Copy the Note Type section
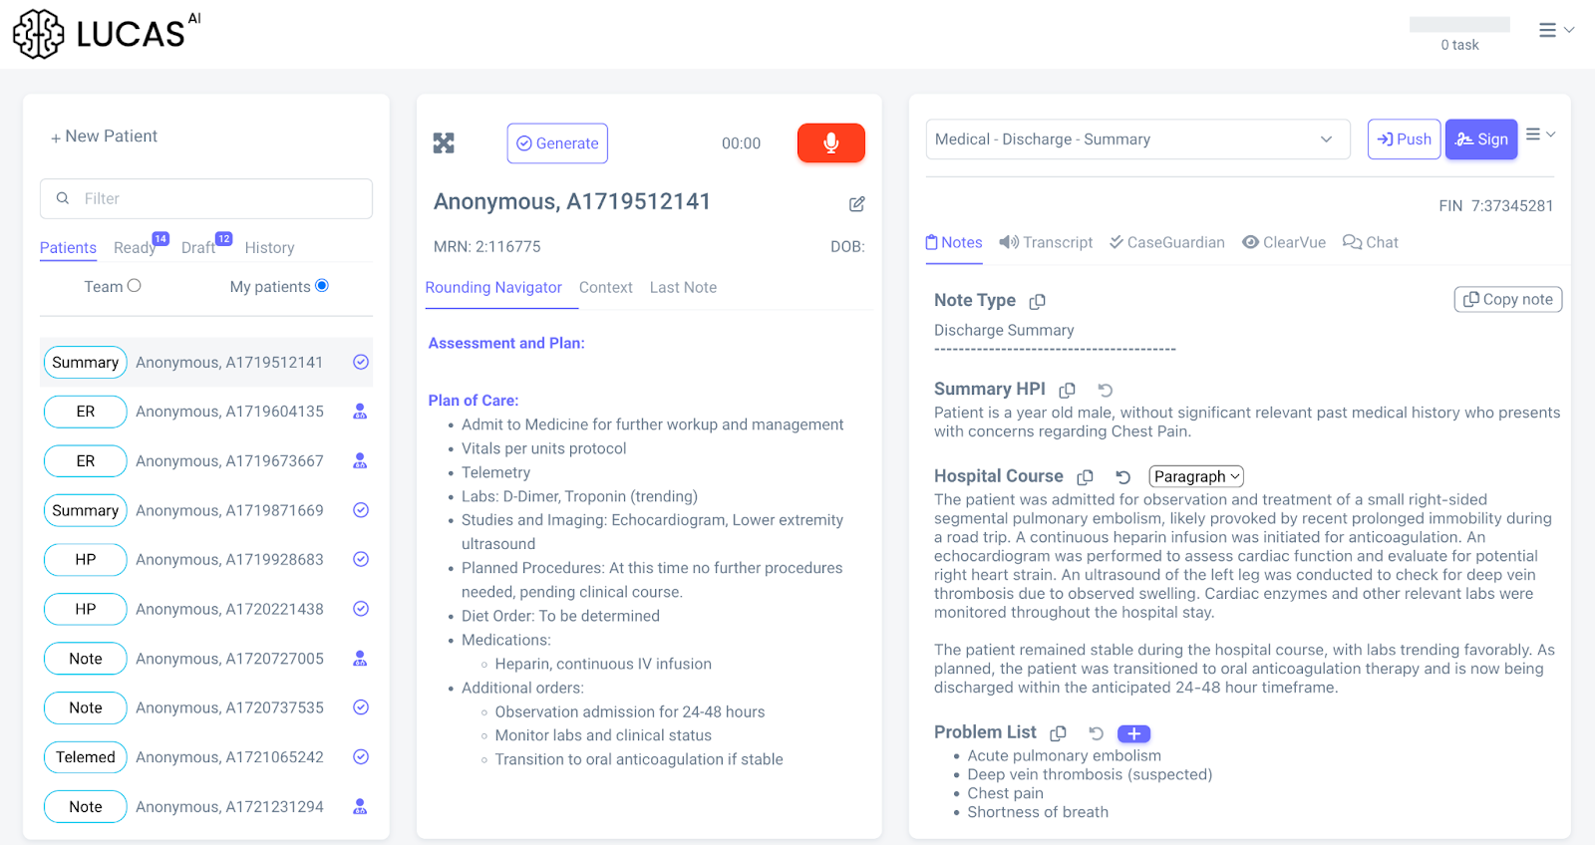 [1037, 301]
